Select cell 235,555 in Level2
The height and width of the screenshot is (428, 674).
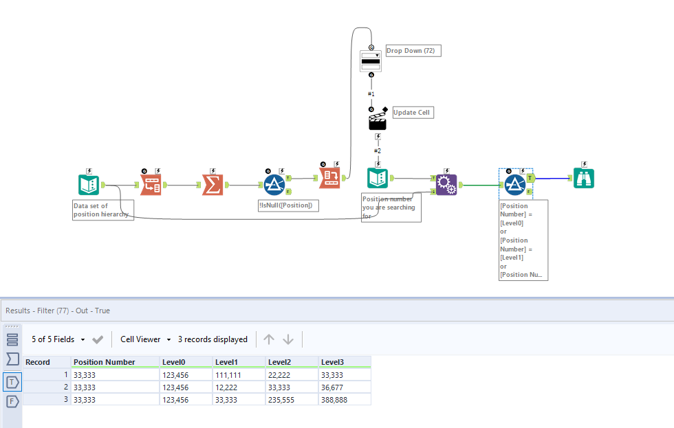click(x=292, y=400)
